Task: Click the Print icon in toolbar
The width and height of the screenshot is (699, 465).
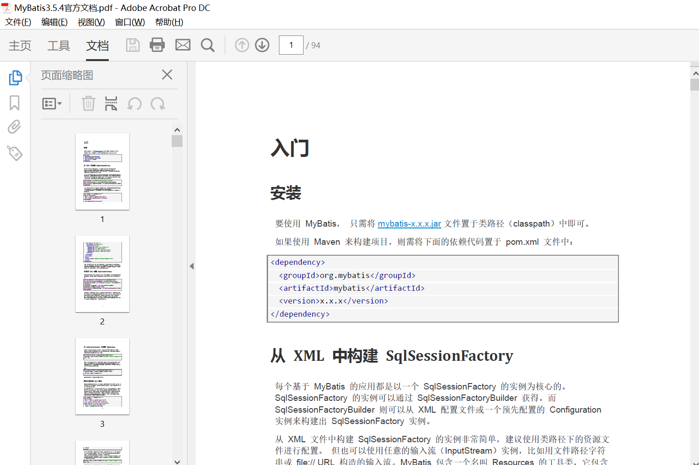Action: [x=157, y=45]
